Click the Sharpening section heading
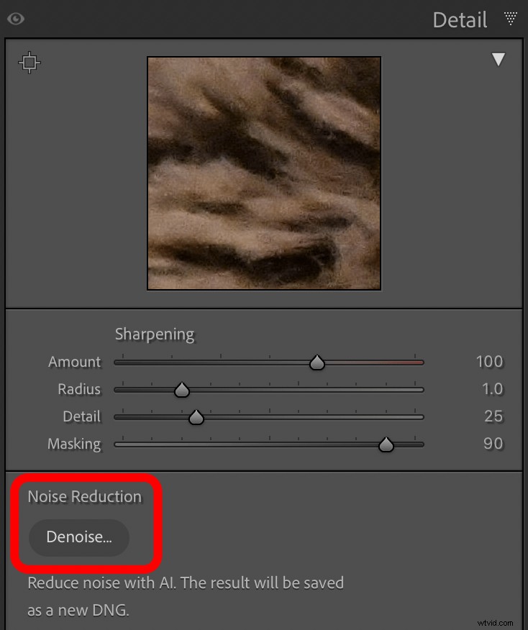Screen dimensions: 528x630 [155, 334]
